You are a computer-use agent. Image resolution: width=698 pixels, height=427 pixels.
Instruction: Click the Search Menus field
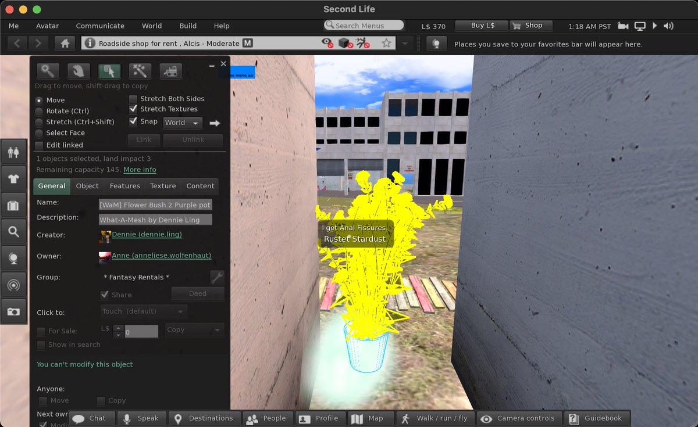coord(364,26)
